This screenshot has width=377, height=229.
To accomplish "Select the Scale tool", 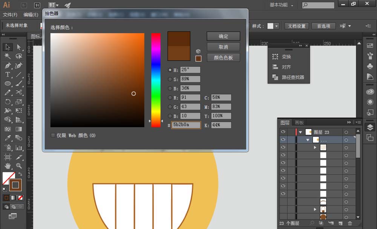I will pyautogui.click(x=19, y=101).
